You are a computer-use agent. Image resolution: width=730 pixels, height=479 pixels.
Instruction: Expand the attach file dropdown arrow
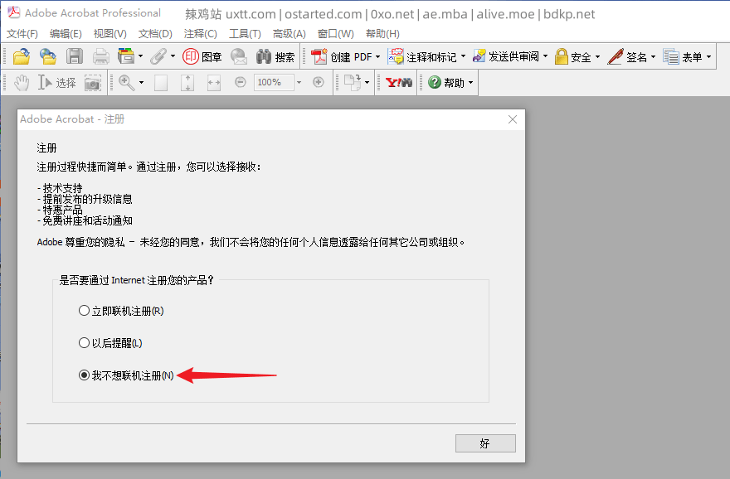coord(173,56)
